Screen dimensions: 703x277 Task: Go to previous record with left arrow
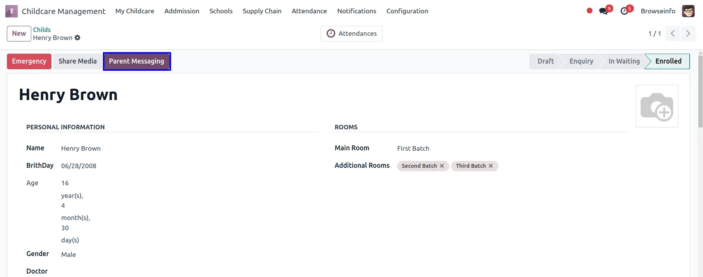673,33
